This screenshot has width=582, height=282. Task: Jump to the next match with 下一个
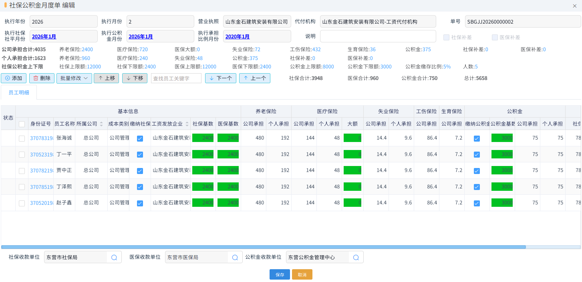[x=221, y=78]
